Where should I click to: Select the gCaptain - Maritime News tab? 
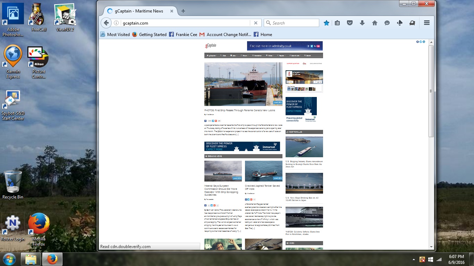(x=139, y=11)
